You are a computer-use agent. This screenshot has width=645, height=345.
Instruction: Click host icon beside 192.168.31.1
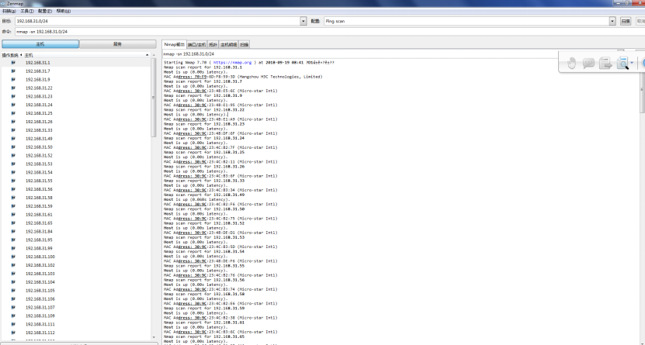pos(13,63)
